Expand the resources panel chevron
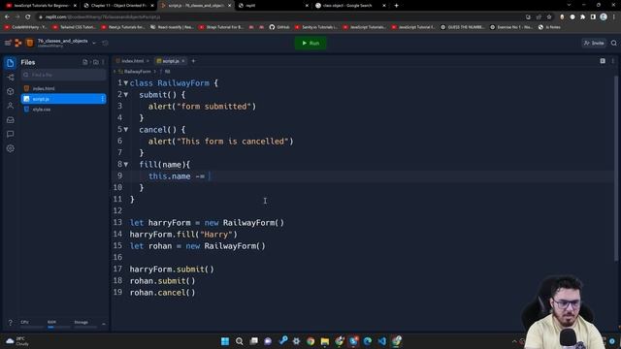Viewport: 621px width, 349px height. coord(104,324)
